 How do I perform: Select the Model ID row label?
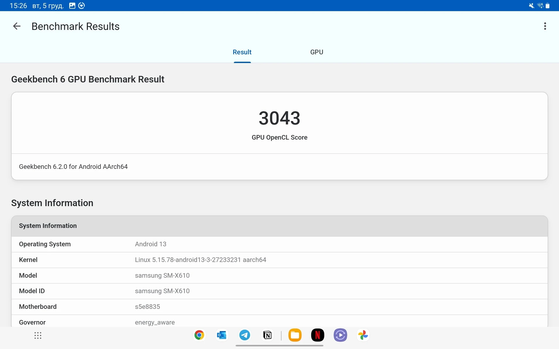click(32, 291)
